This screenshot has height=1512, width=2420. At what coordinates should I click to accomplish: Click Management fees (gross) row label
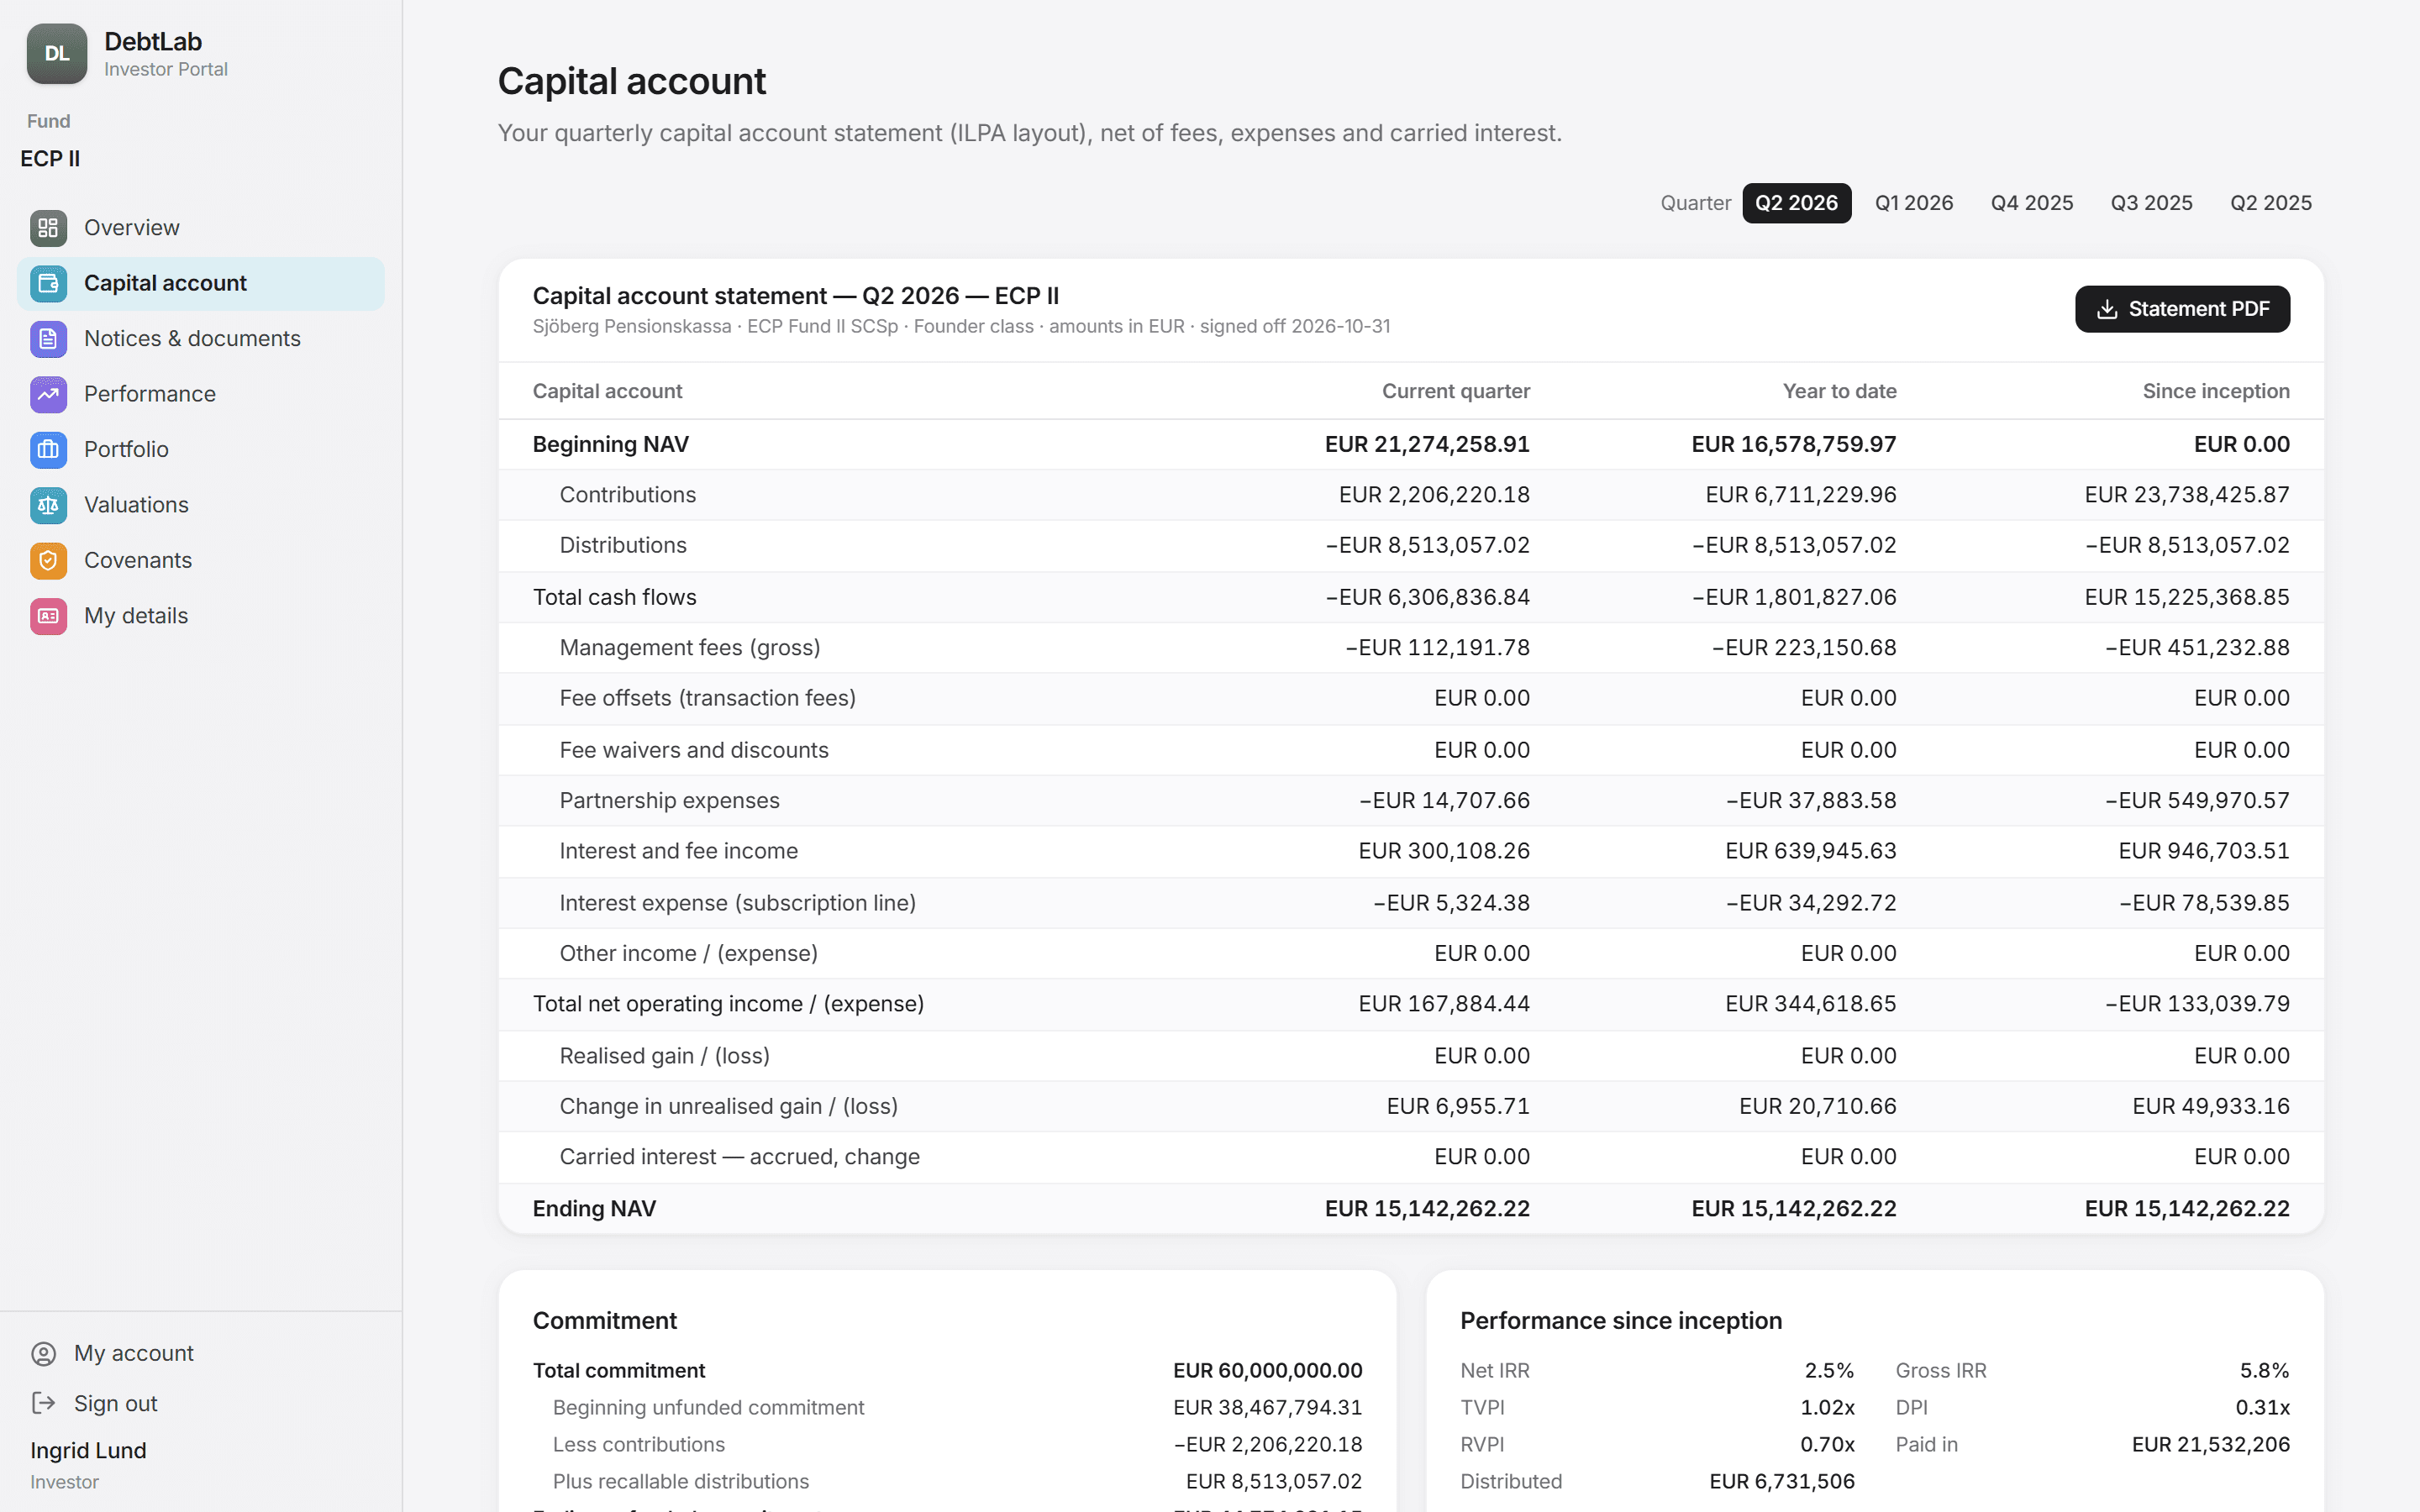690,648
